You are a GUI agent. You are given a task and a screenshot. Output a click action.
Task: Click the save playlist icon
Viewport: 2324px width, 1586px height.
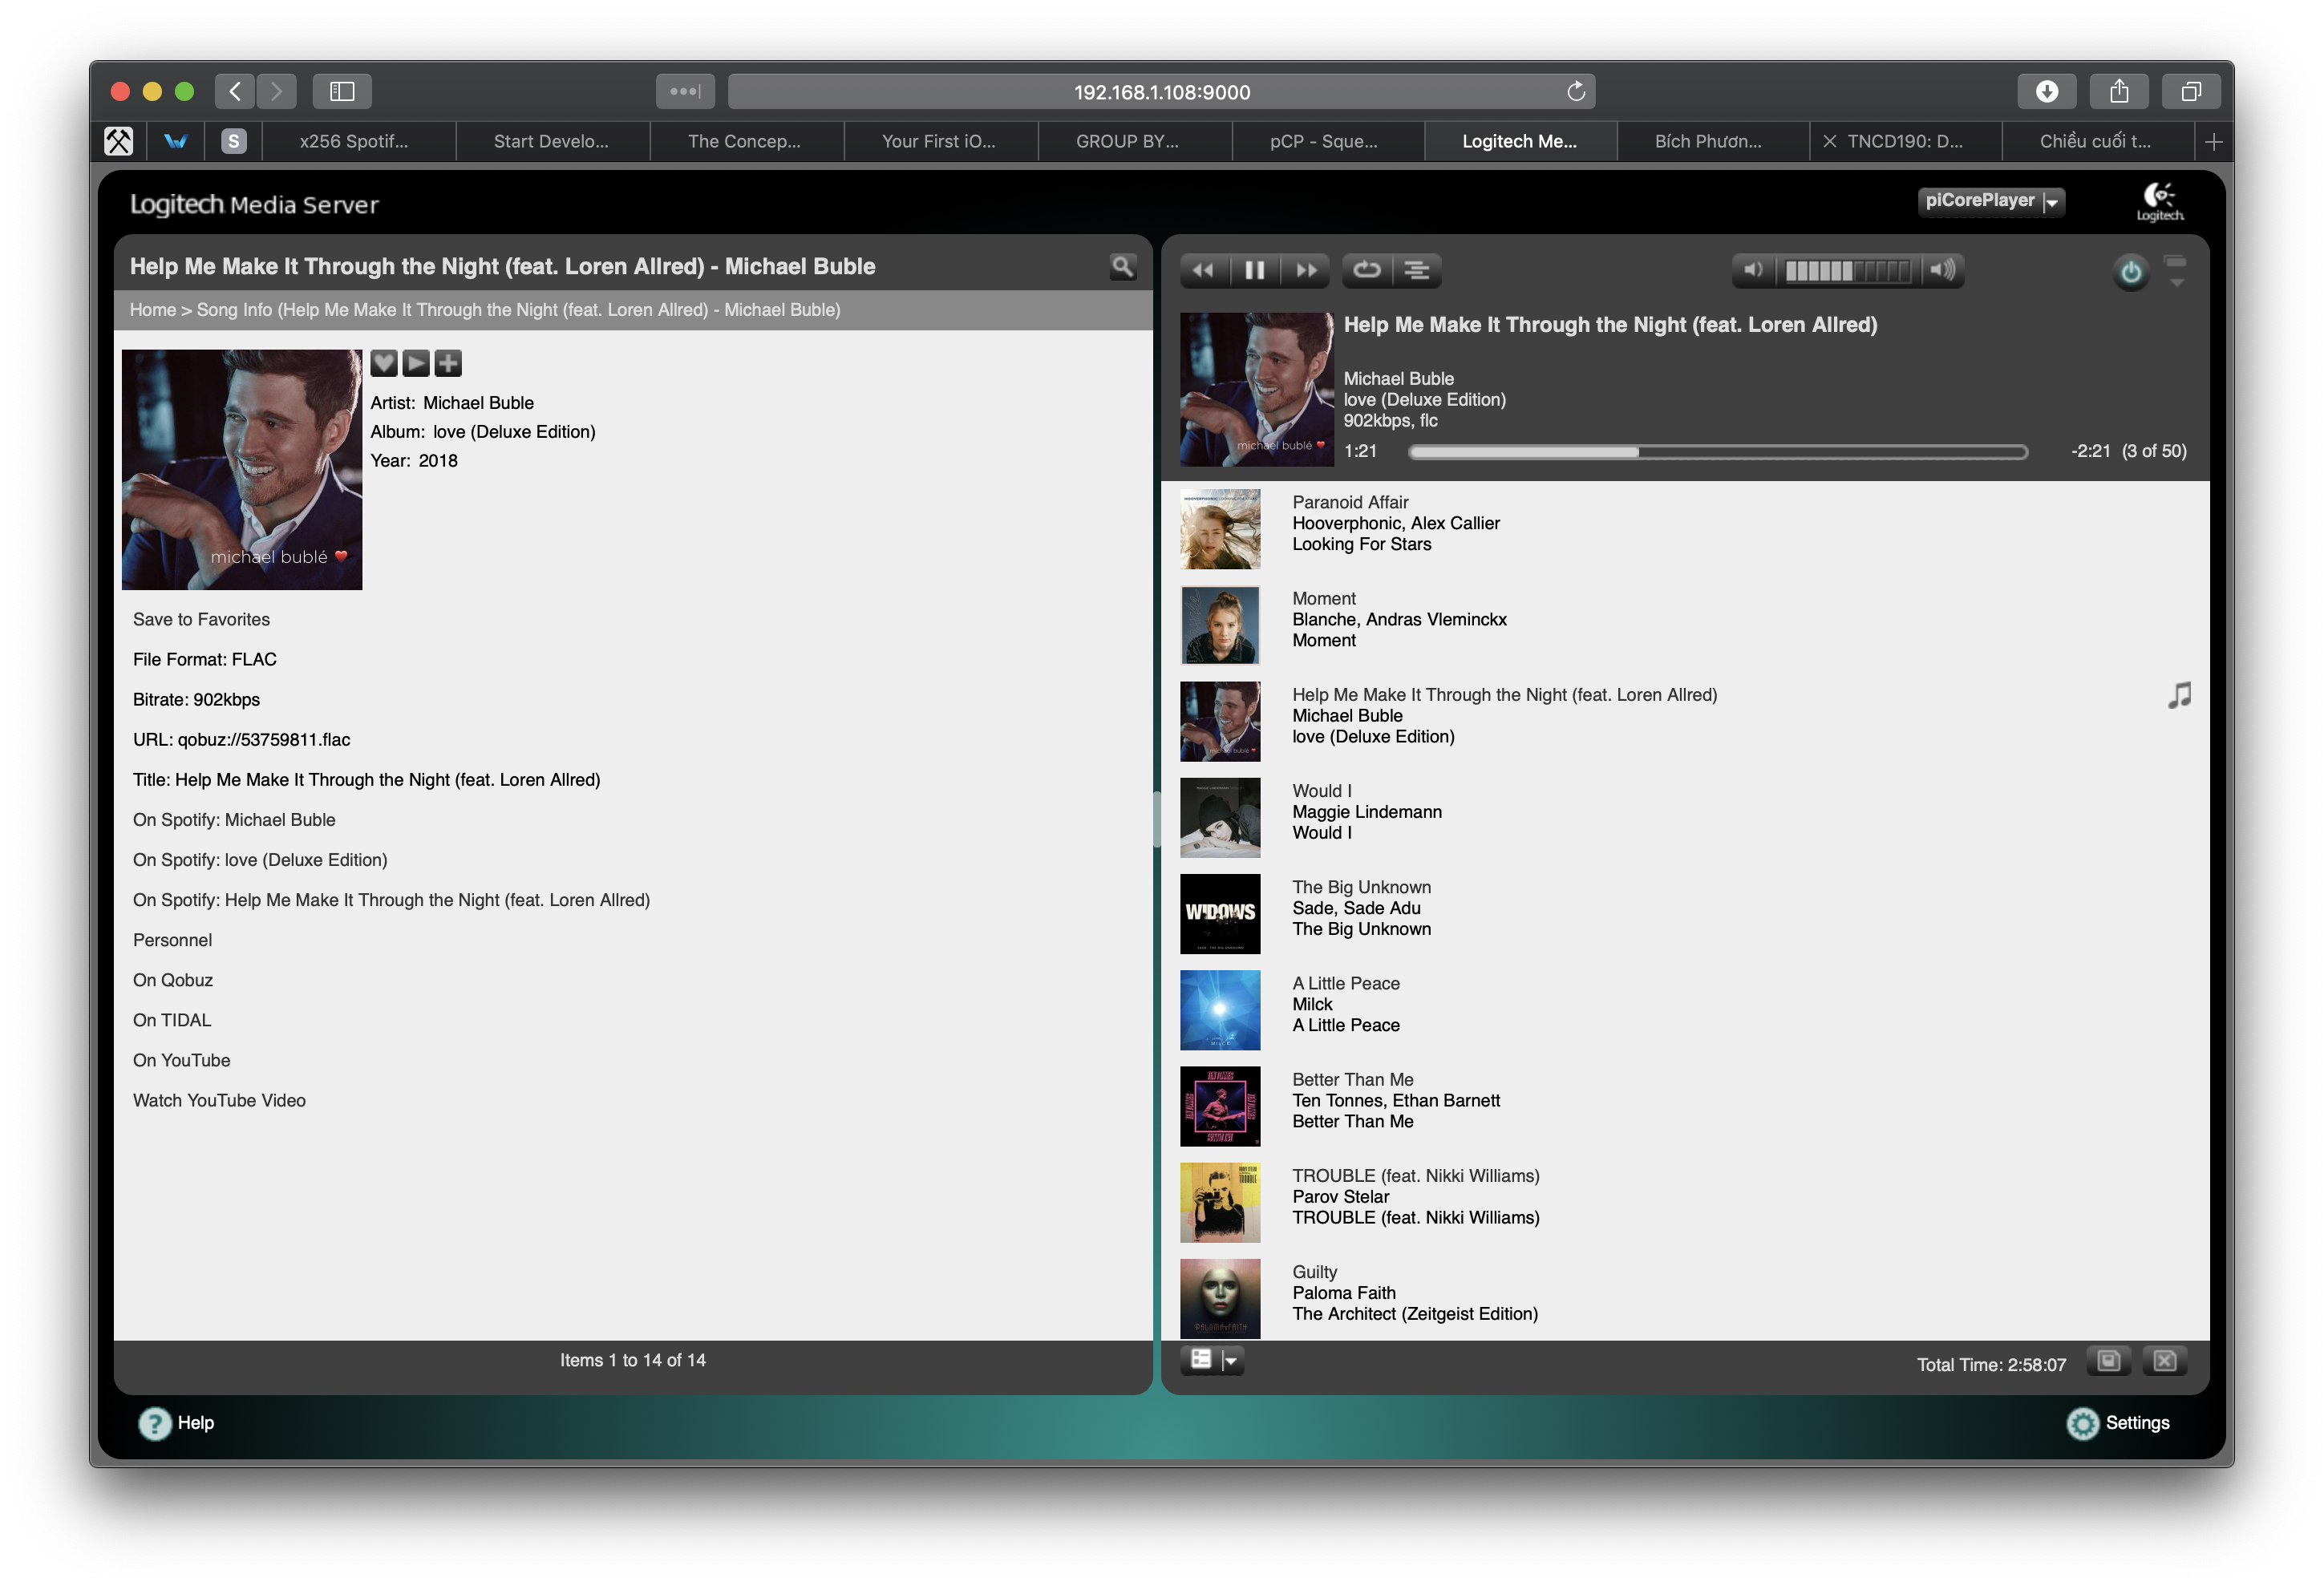(x=2109, y=1361)
